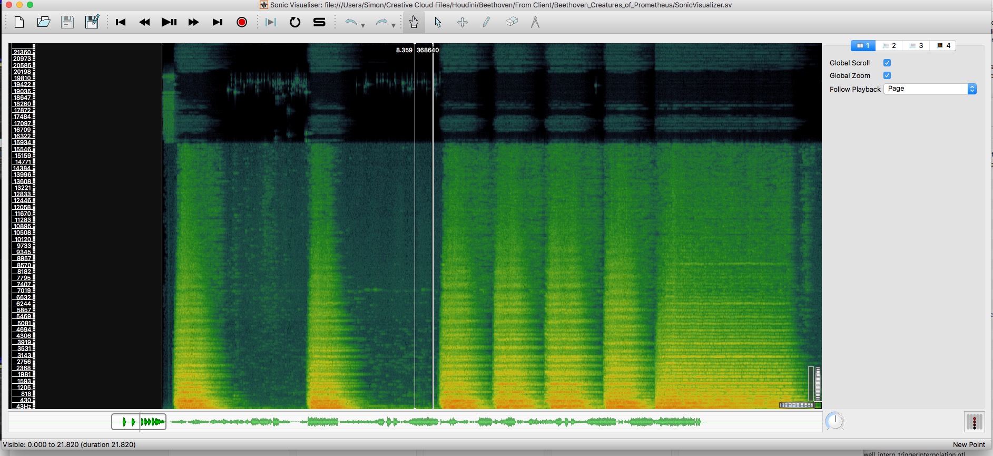Click the horizontal zoom thumbwheel

[x=796, y=405]
